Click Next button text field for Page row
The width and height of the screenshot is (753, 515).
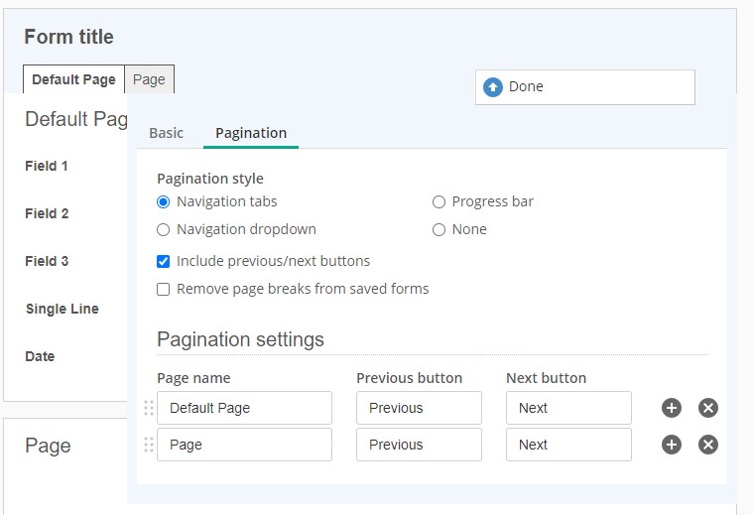click(x=568, y=445)
